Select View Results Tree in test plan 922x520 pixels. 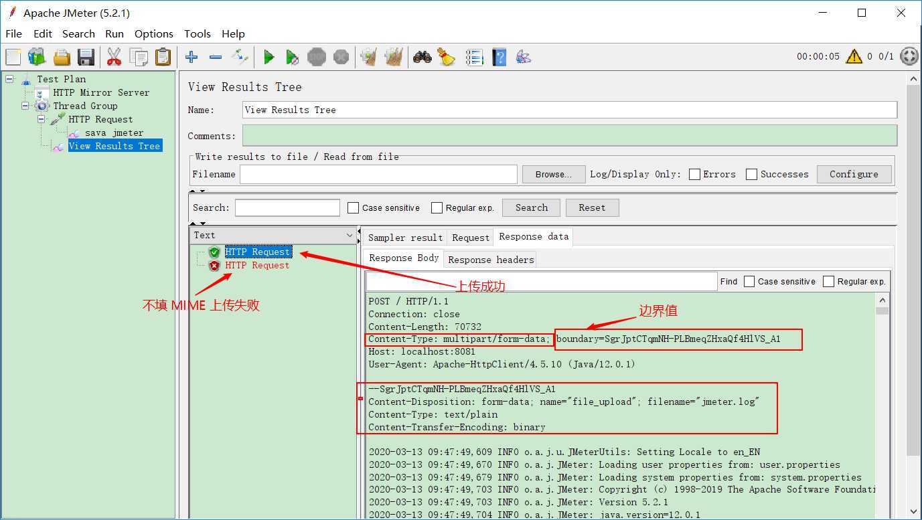[x=114, y=146]
